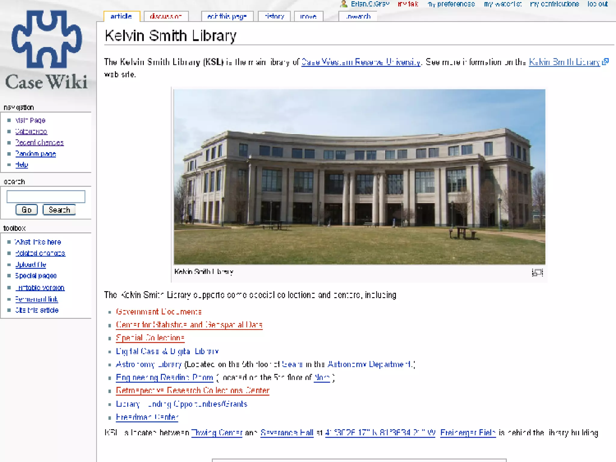Screen dimensions: 616x462
Task: Focus the sidebar search input field
Action: pyautogui.click(x=46, y=196)
